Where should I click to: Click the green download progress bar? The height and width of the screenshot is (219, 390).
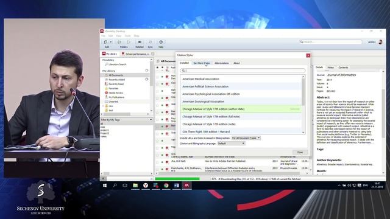tap(177, 179)
